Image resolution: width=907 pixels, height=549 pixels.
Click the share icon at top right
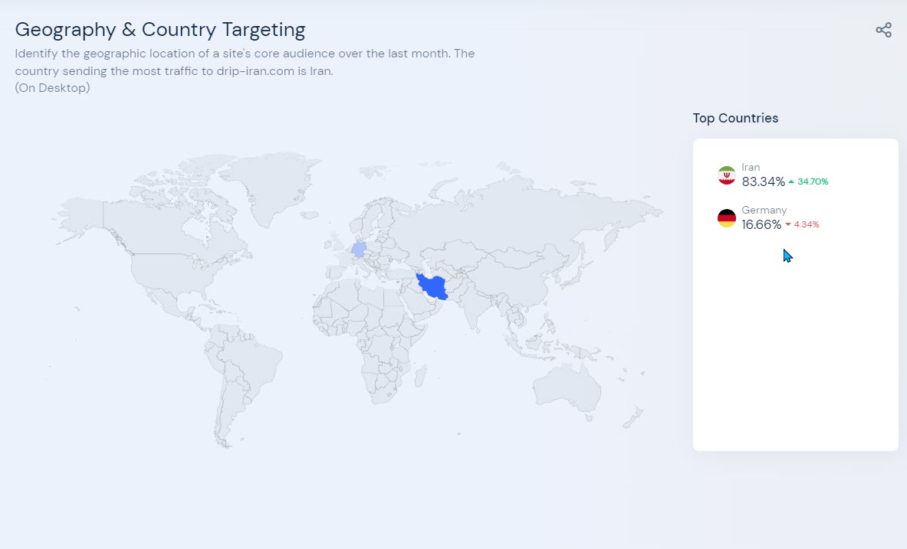point(883,30)
